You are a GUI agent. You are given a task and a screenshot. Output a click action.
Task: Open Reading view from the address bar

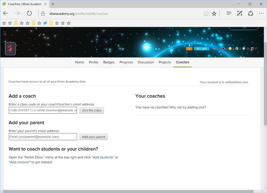coord(206,14)
